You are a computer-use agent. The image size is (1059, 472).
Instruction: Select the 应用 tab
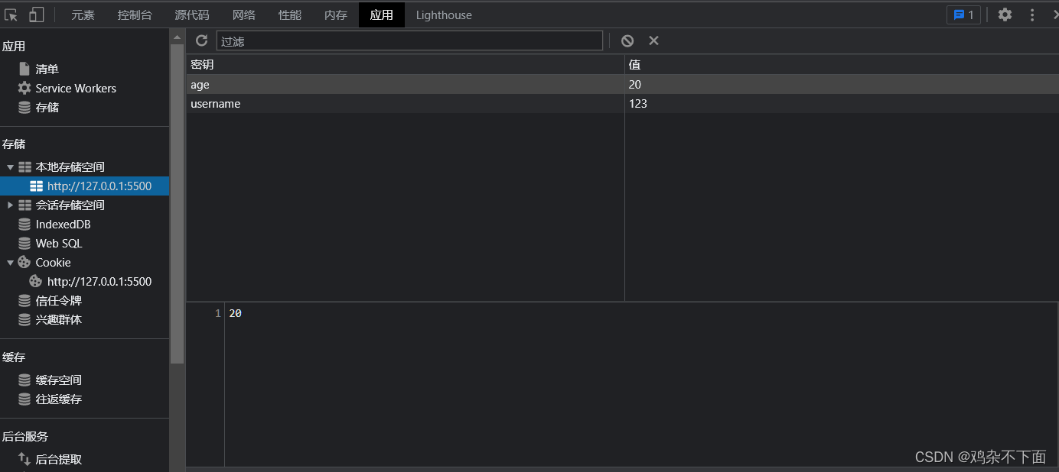tap(381, 15)
